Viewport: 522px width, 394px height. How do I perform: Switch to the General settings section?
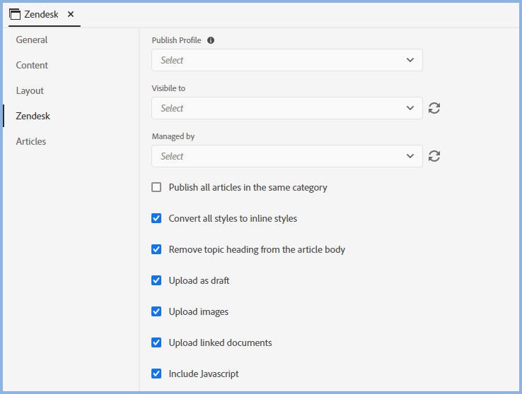pyautogui.click(x=32, y=40)
